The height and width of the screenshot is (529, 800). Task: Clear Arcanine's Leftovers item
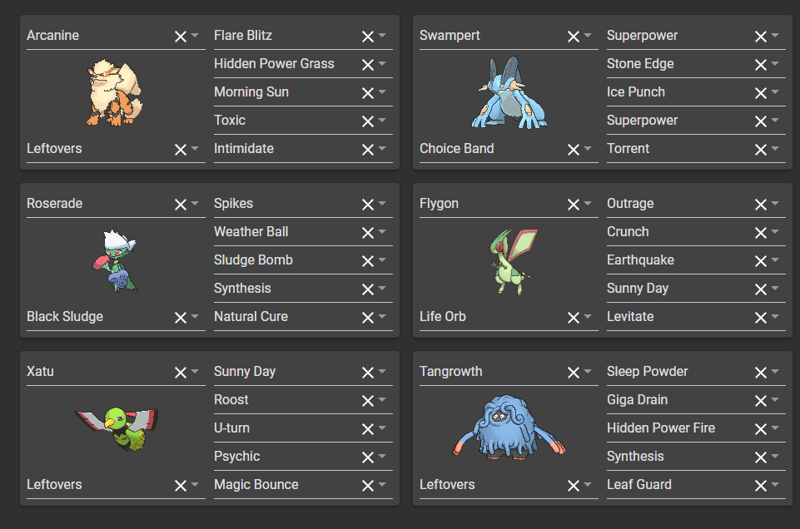pos(180,150)
